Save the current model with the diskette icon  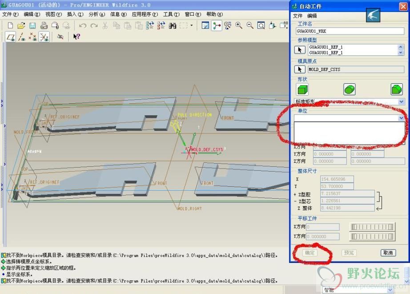(x=32, y=26)
